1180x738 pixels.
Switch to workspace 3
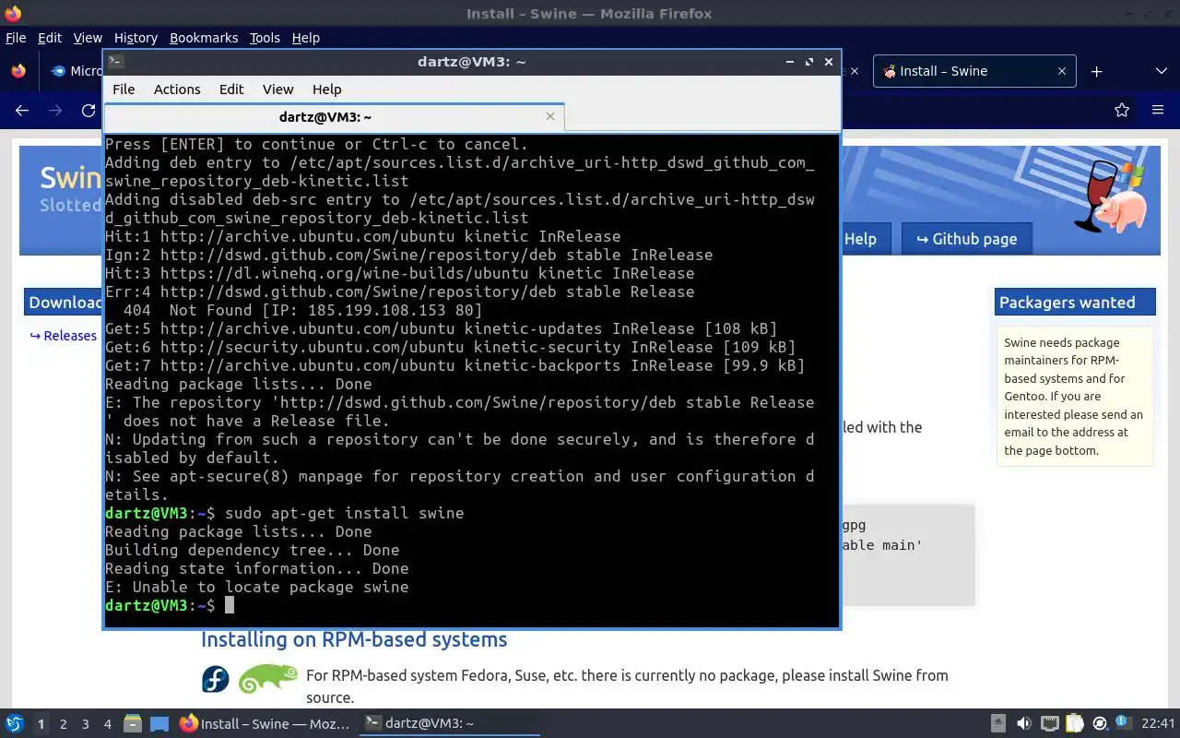[86, 724]
